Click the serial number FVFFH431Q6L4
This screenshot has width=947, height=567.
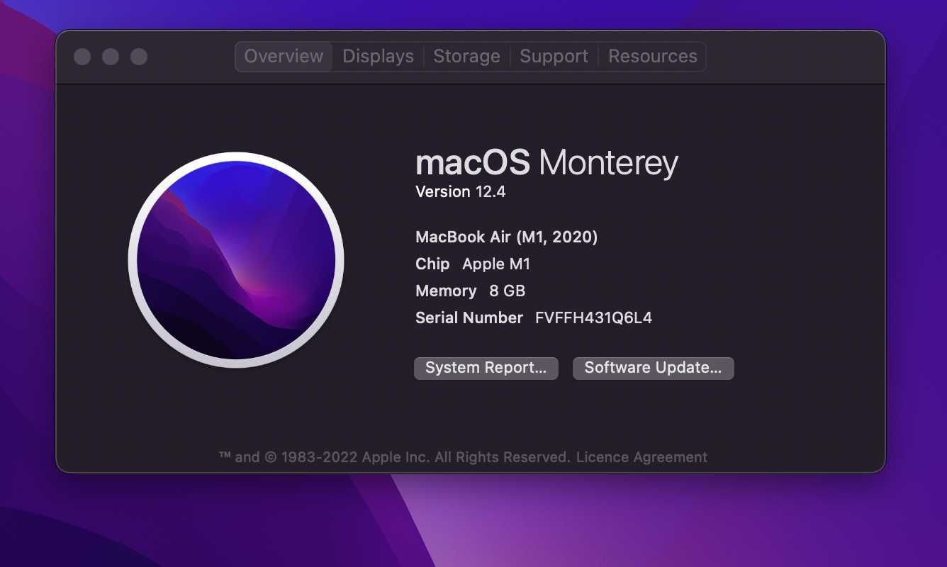pos(593,318)
